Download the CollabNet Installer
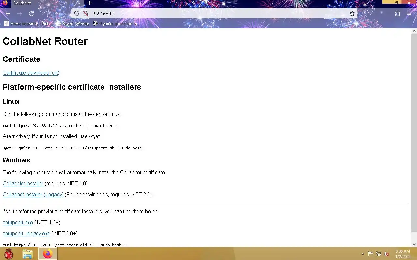Screen dimensions: 417x260 [23, 183]
